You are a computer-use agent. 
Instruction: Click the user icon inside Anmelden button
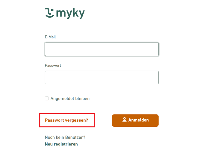tap(125, 120)
